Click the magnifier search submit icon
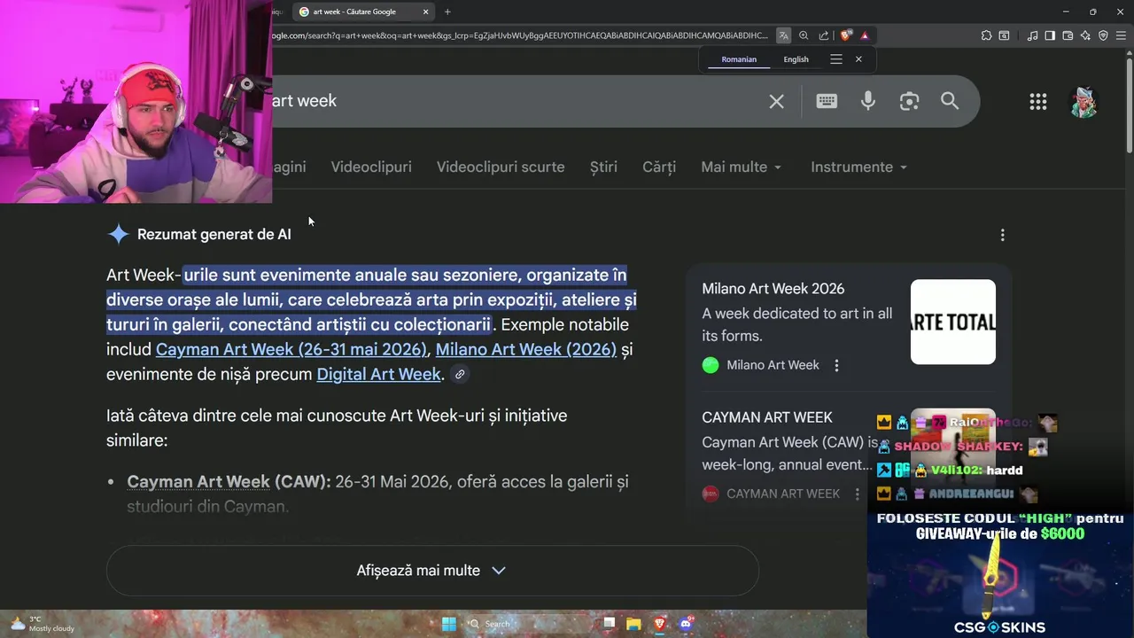 (x=950, y=101)
